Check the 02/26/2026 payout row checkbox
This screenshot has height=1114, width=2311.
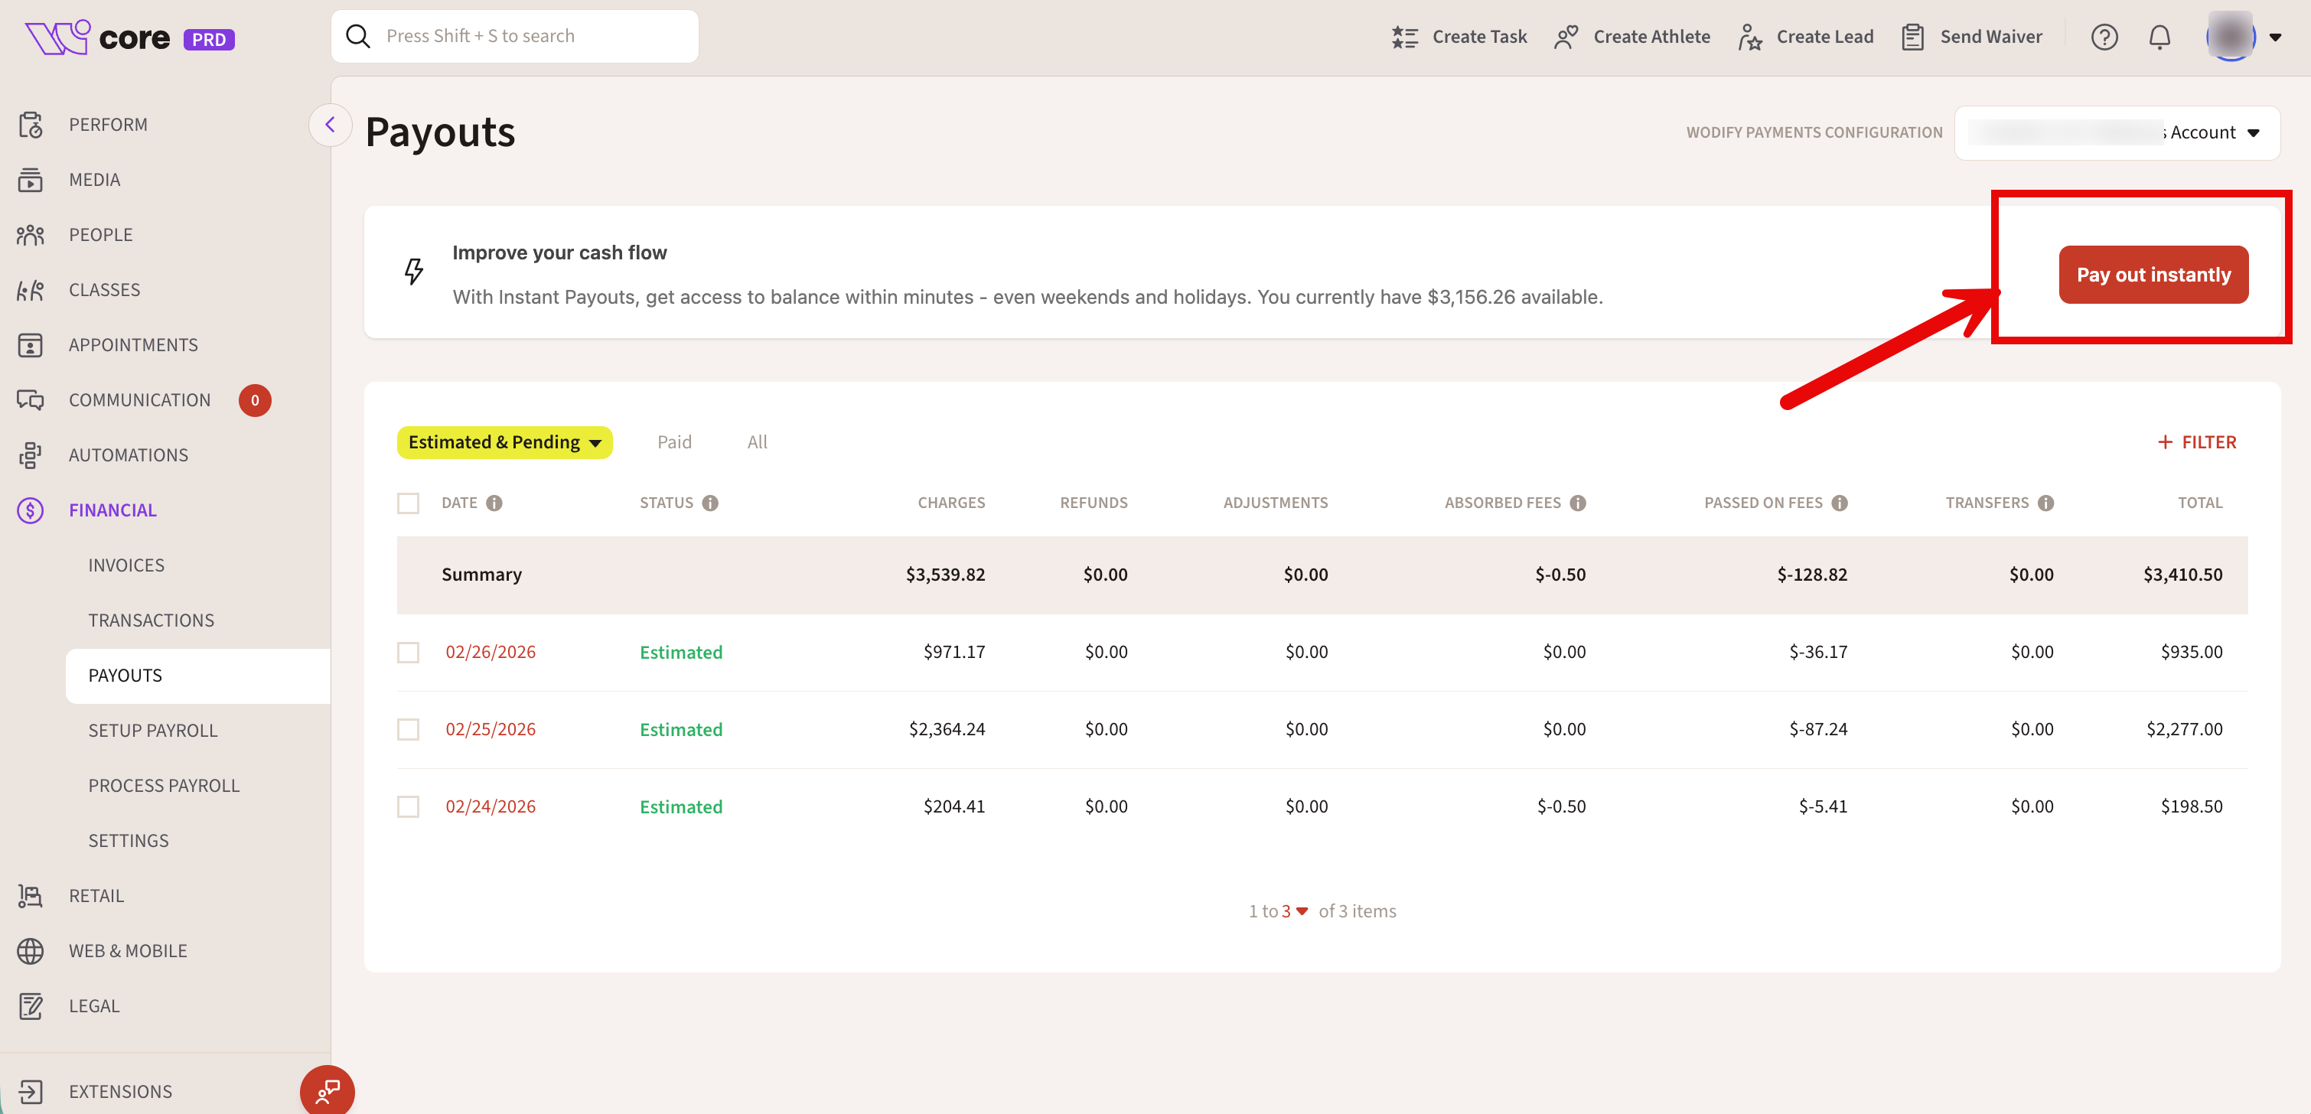click(x=408, y=652)
